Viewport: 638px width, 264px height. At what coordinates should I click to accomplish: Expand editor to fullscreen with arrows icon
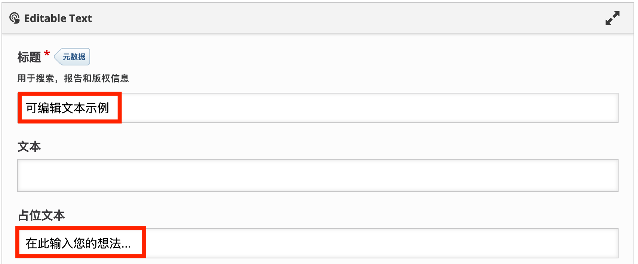612,18
